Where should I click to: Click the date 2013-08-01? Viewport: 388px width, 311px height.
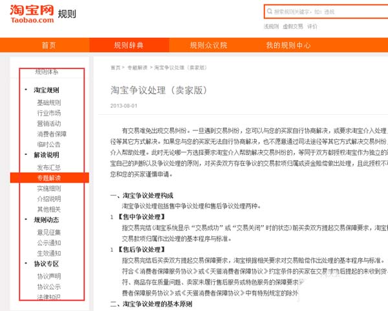124,106
